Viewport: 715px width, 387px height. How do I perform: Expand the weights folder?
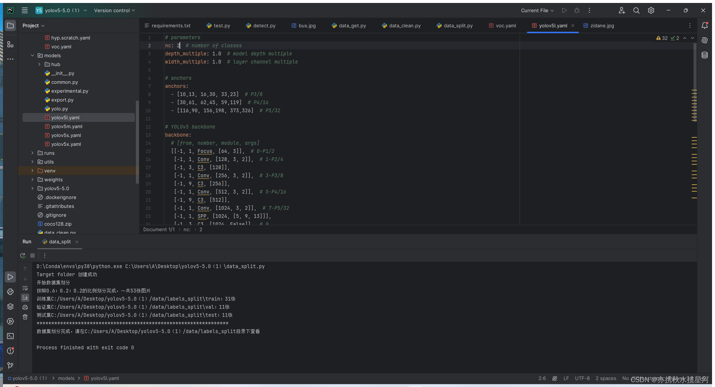(x=32, y=179)
